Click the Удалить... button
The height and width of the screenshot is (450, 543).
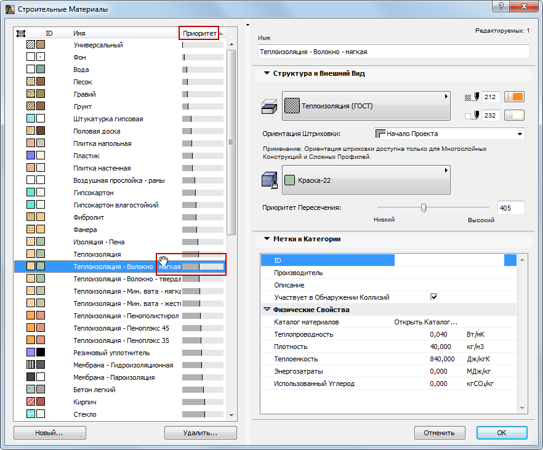point(201,433)
